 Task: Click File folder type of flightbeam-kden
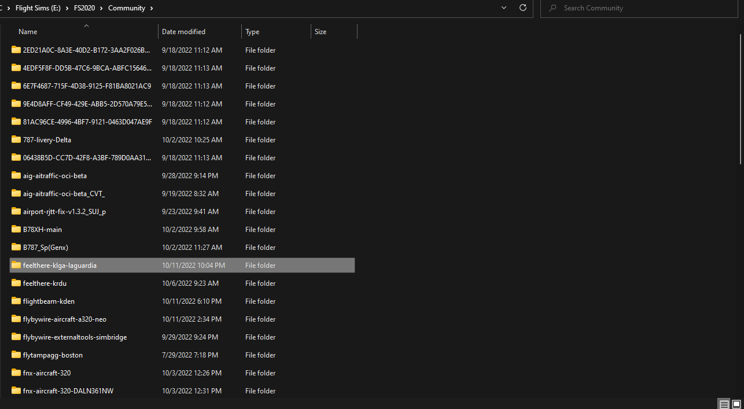pos(260,301)
